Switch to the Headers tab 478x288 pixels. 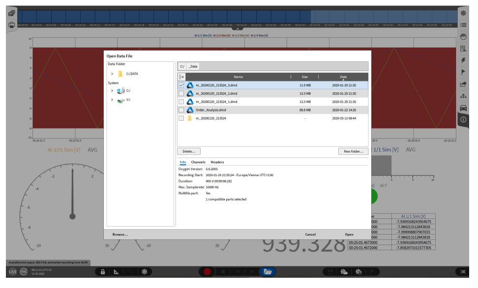(x=217, y=162)
